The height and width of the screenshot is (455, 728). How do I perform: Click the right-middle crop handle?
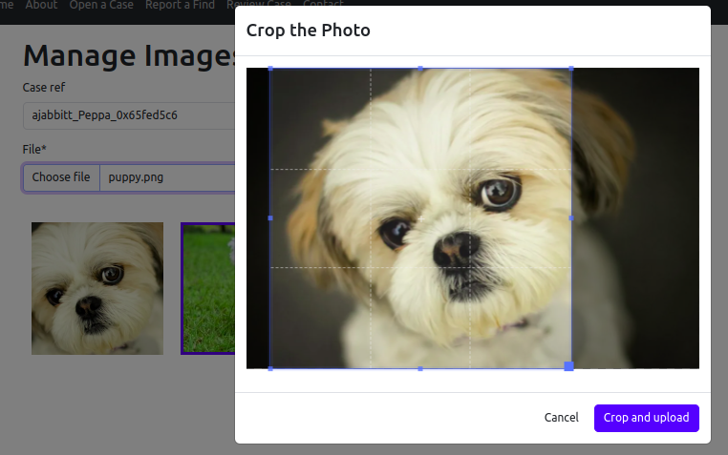point(571,217)
